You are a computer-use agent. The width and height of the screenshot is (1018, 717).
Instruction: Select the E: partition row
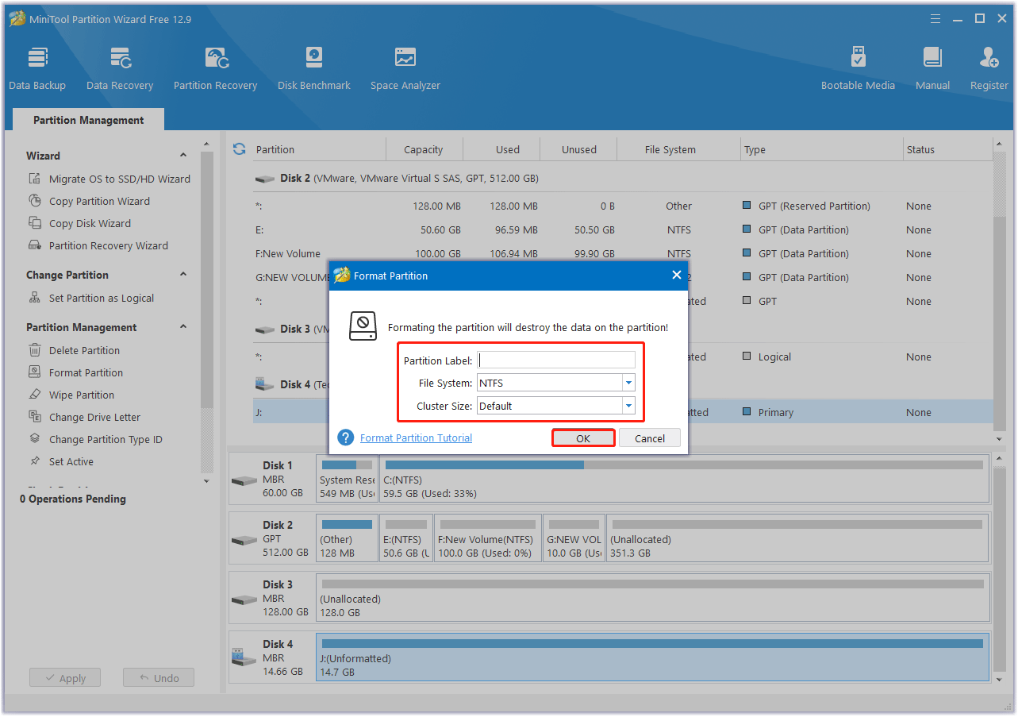623,229
